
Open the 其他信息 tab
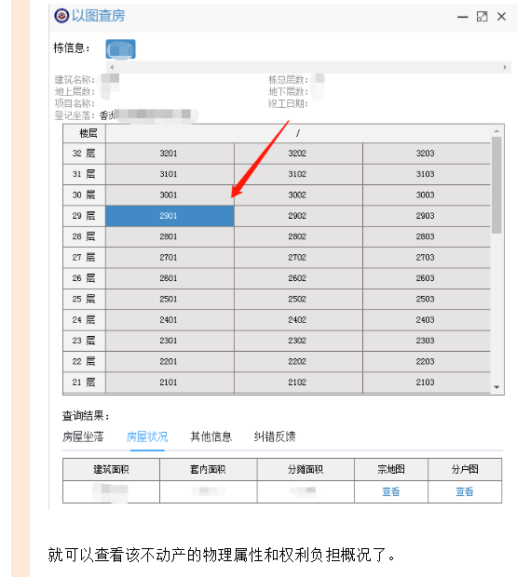pos(211,436)
